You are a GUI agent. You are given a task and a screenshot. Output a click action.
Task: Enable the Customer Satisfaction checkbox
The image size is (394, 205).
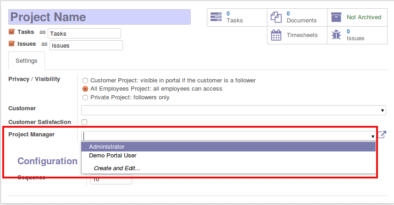tap(84, 122)
